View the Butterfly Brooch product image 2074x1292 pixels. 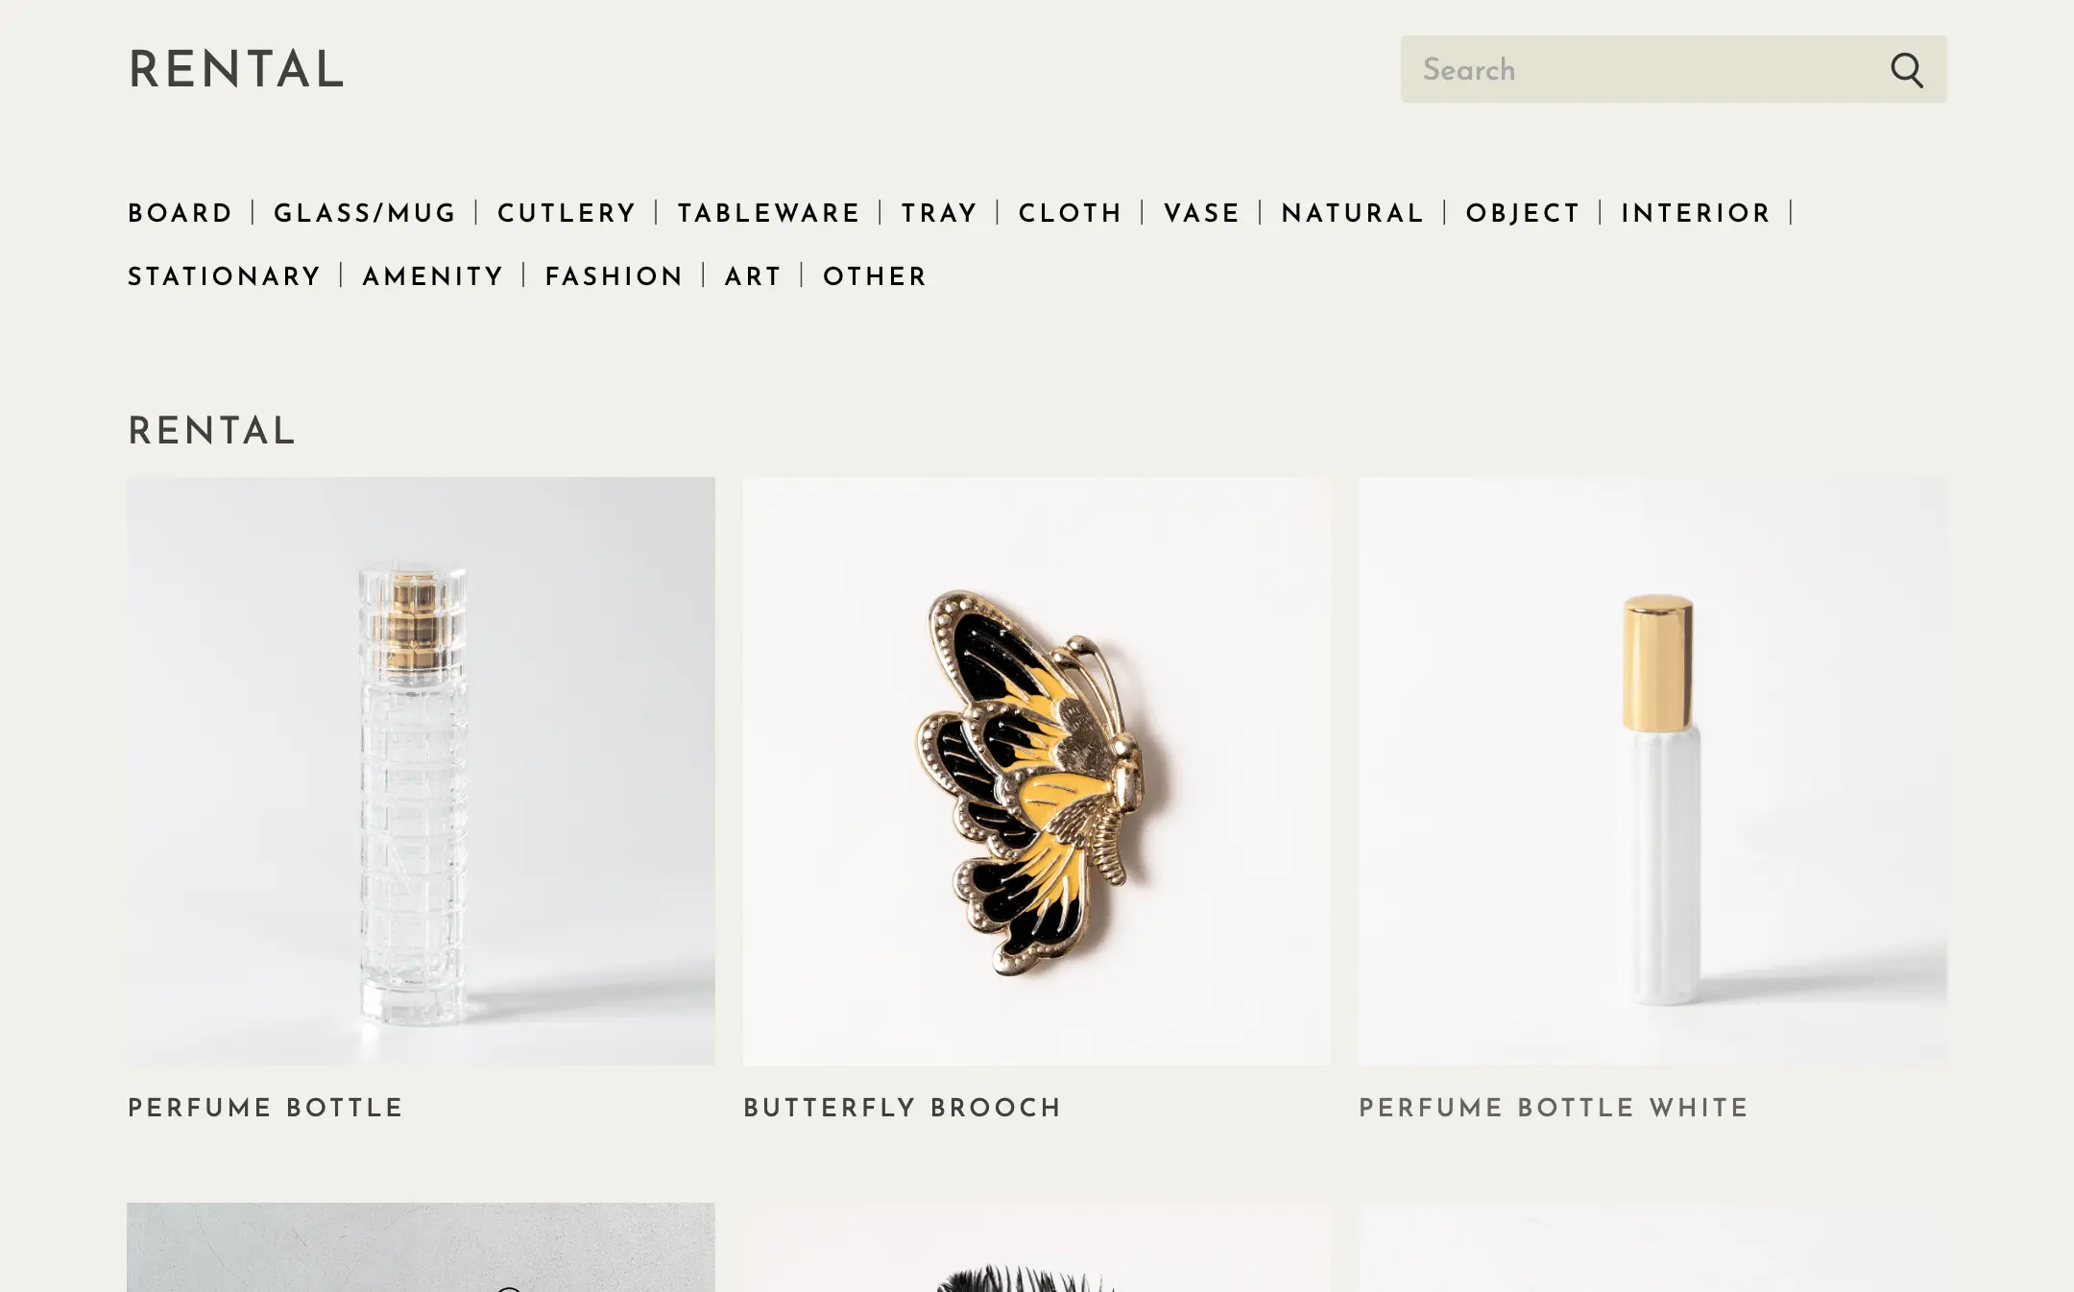(x=1037, y=771)
